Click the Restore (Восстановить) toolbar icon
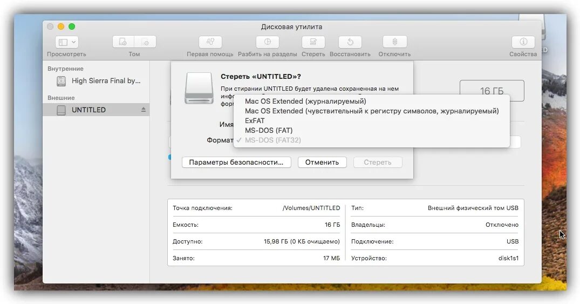Screen dimensions: 580x304 [350, 42]
